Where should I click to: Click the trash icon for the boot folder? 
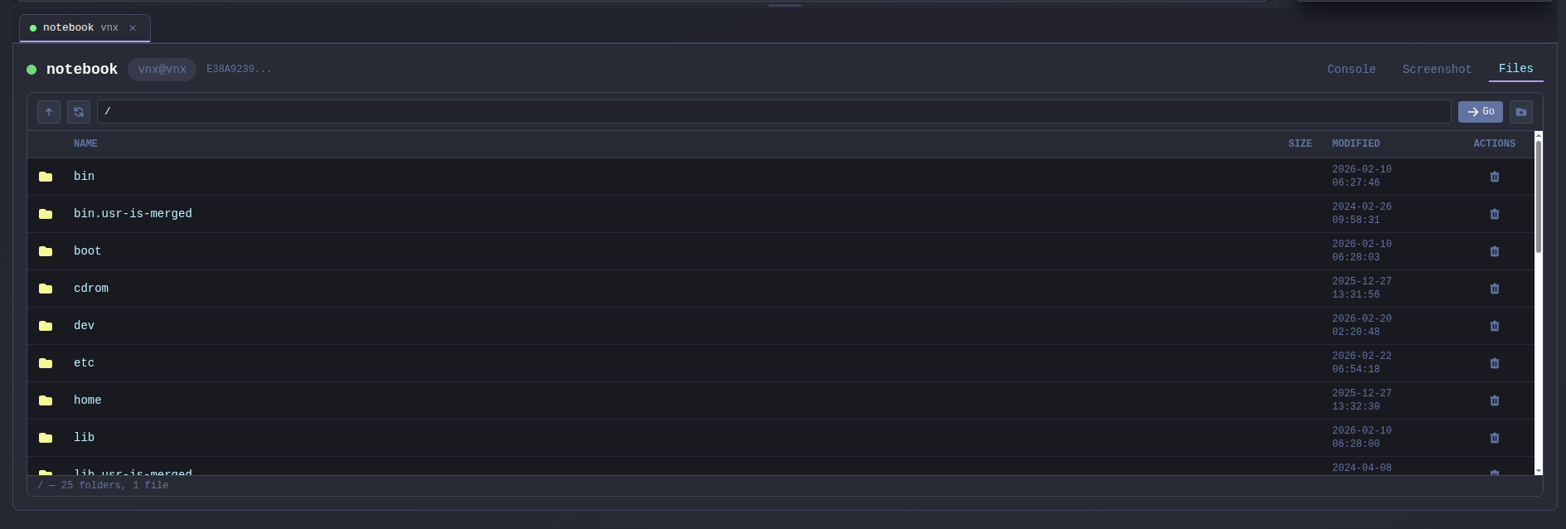pos(1494,251)
